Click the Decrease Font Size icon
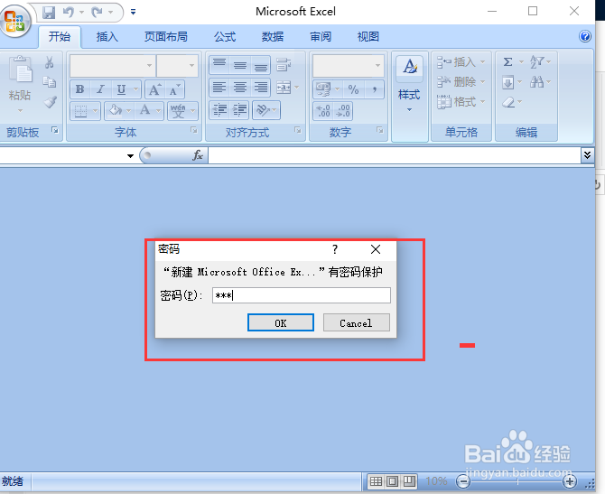Image resolution: width=605 pixels, height=494 pixels. click(174, 90)
